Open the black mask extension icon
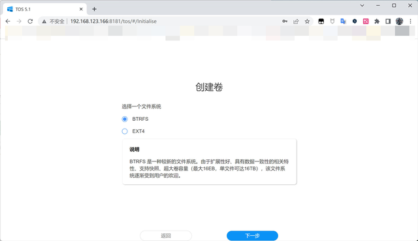The width and height of the screenshot is (418, 241). click(321, 22)
